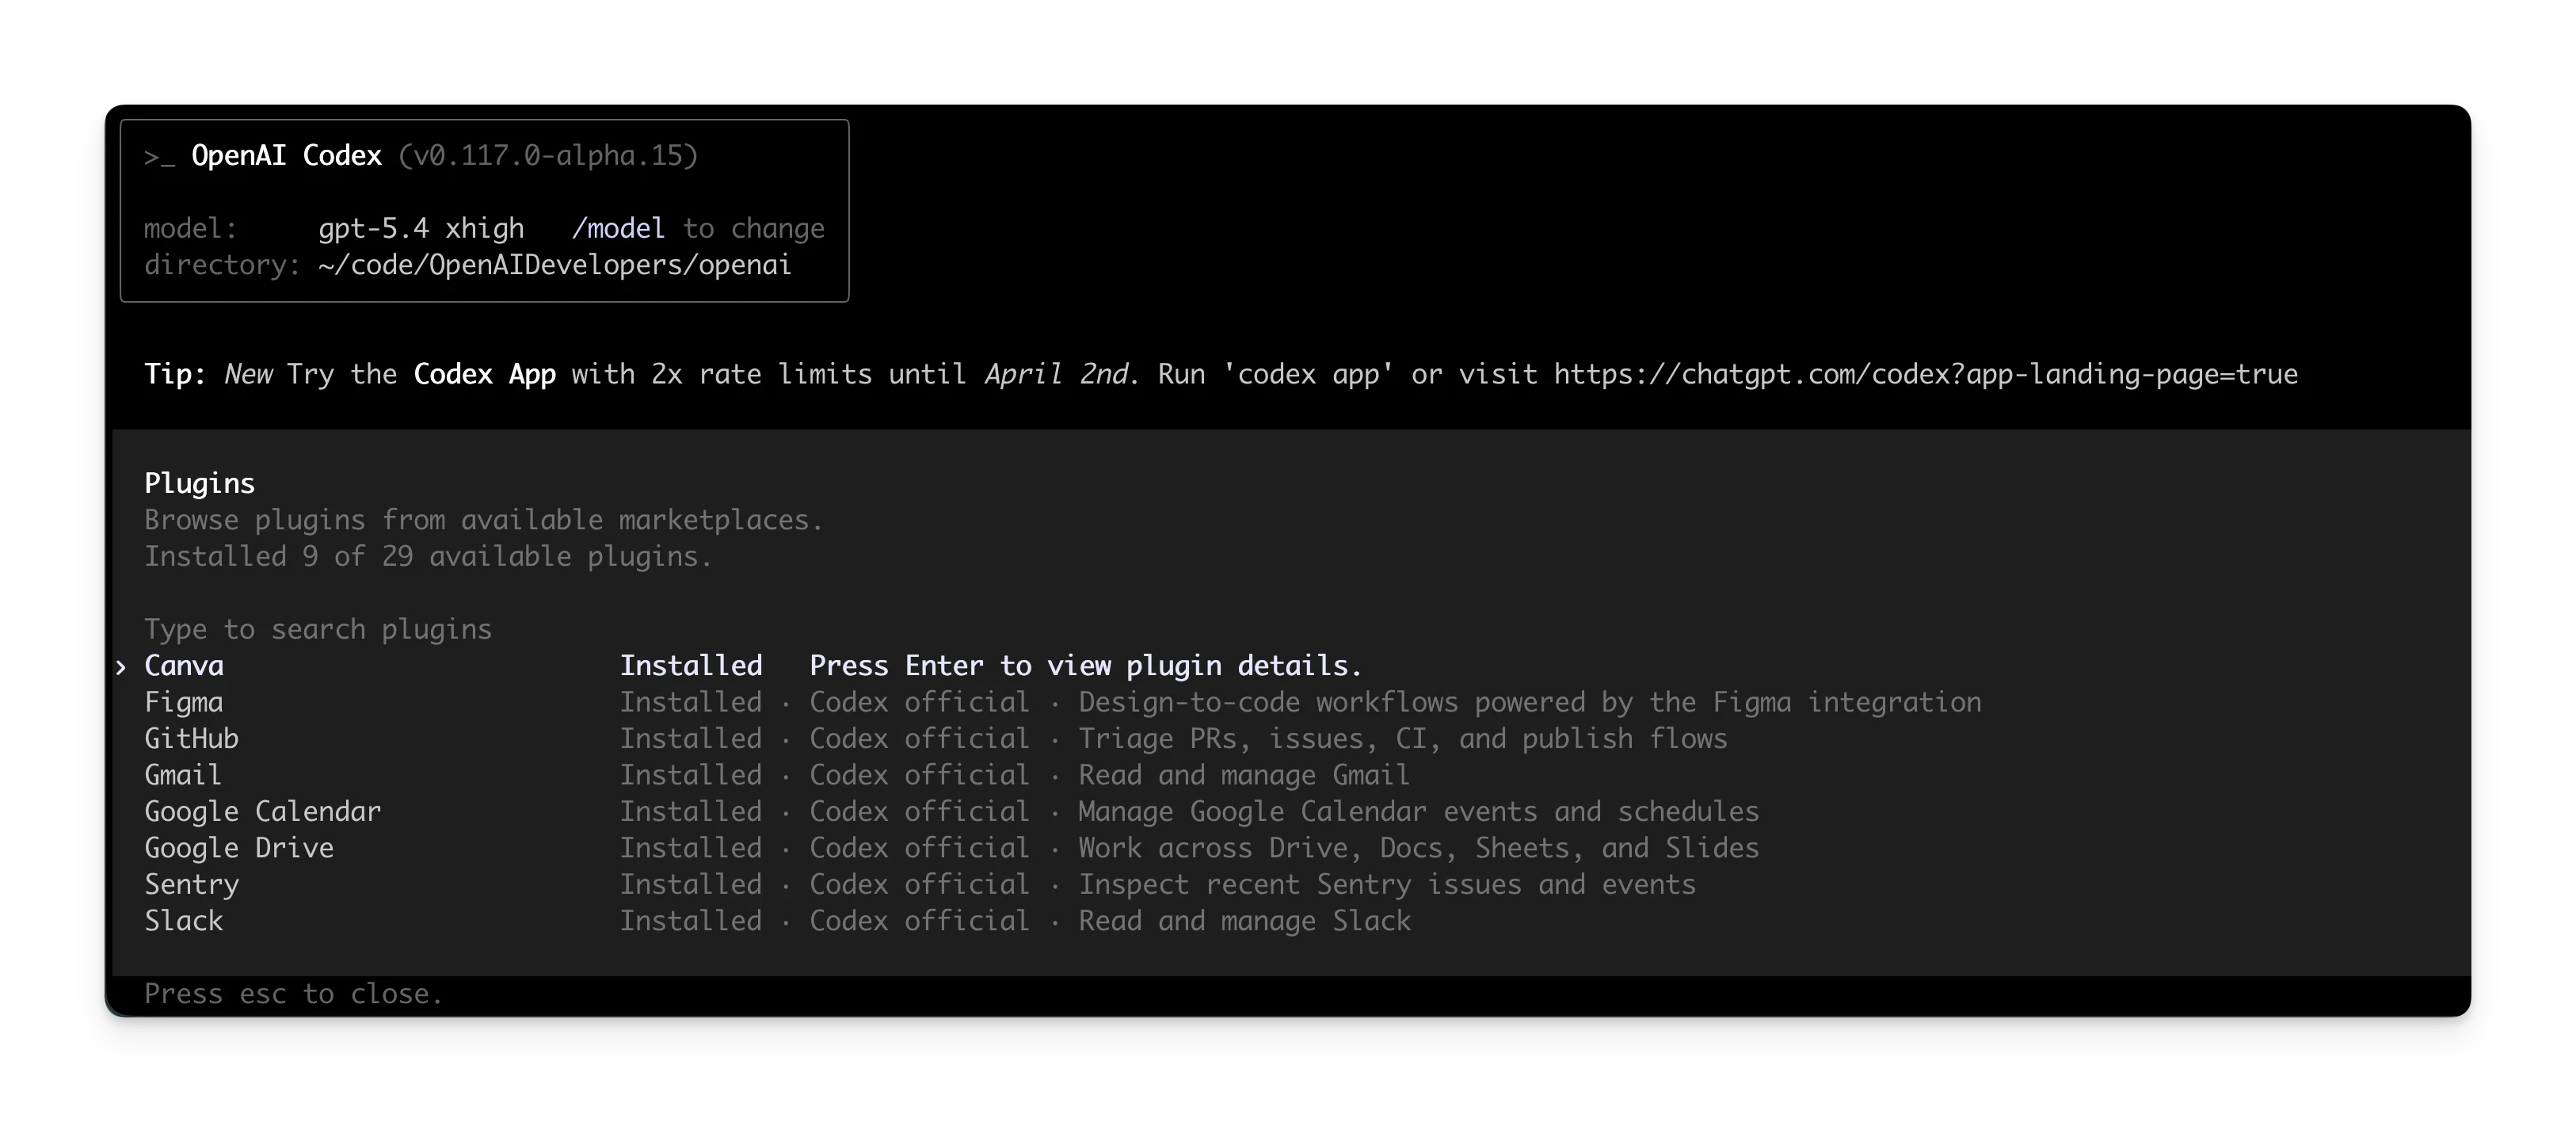Click the Installed status on the Slack row

click(691, 921)
